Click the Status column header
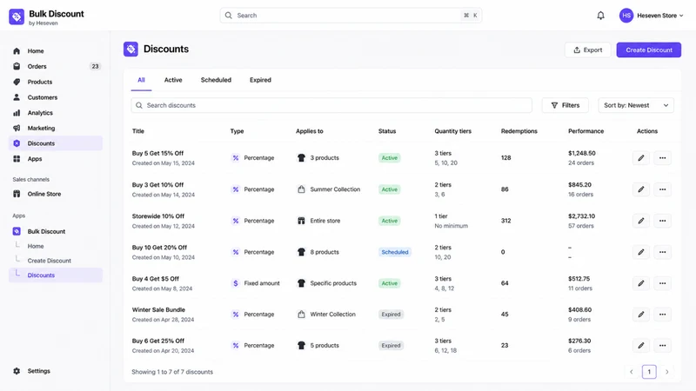This screenshot has width=696, height=391. tap(387, 131)
